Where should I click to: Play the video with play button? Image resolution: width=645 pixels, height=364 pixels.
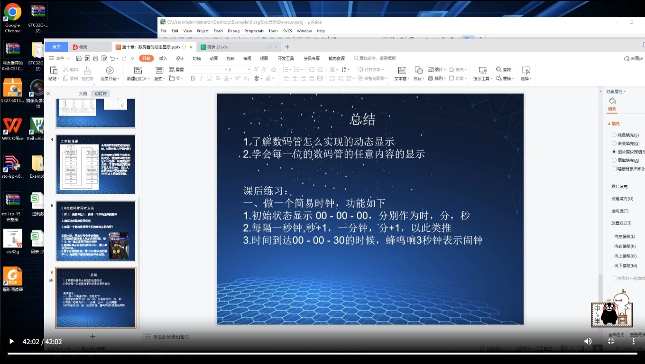(11, 341)
